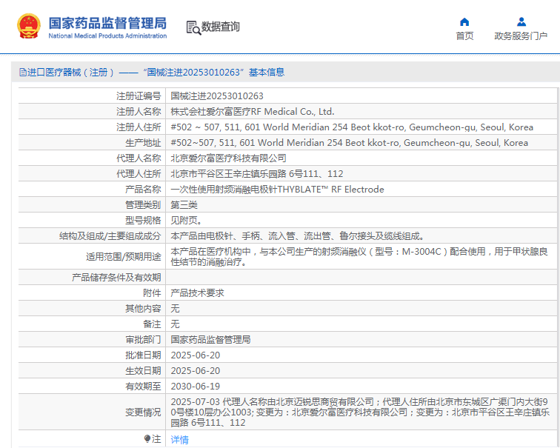Click the 备注 label cell
The image size is (560, 448).
pyautogui.click(x=92, y=324)
